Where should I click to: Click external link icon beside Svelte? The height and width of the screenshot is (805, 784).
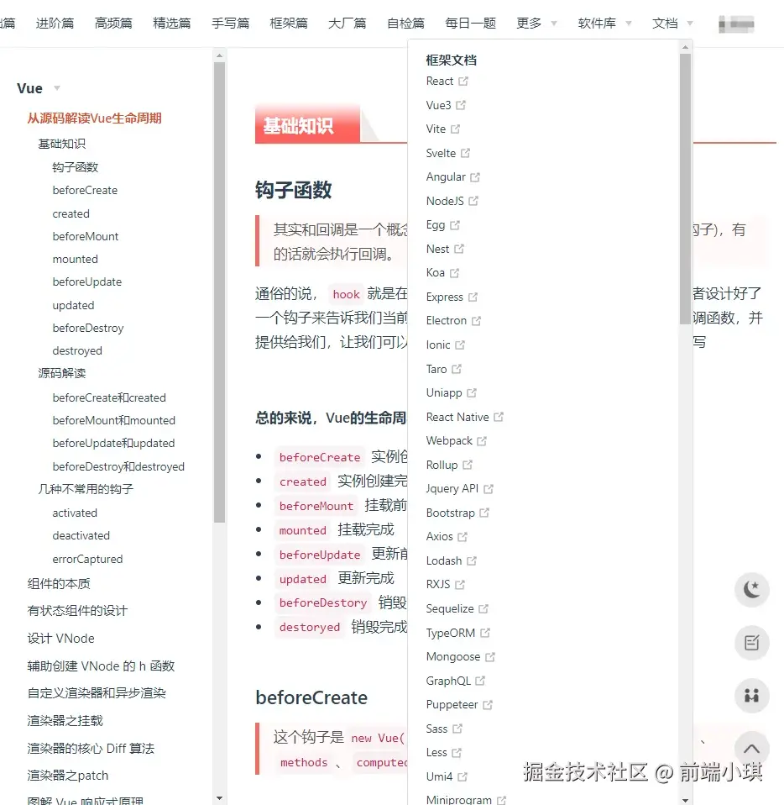tap(466, 153)
